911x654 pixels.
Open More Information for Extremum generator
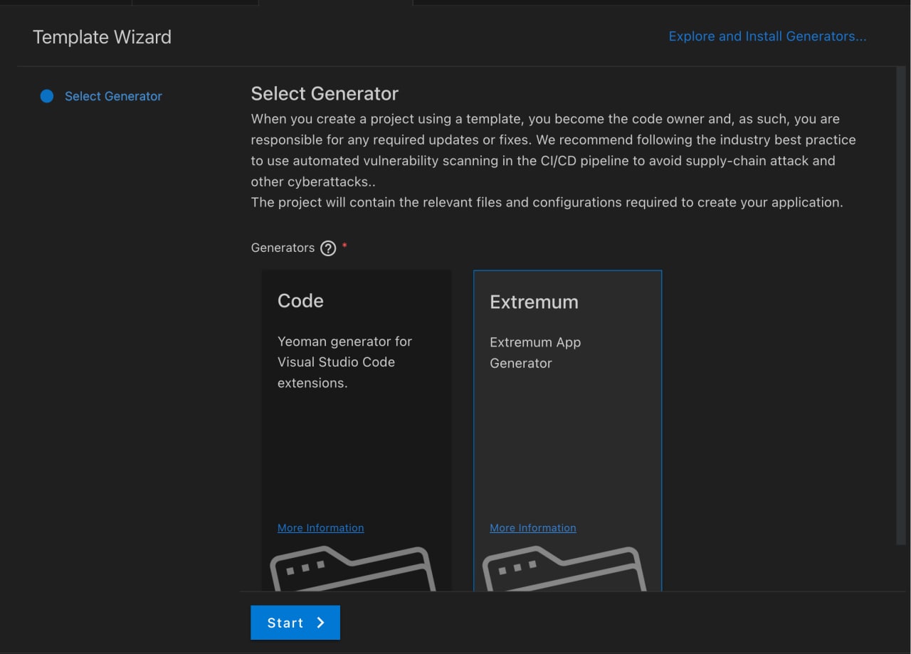[x=532, y=528]
